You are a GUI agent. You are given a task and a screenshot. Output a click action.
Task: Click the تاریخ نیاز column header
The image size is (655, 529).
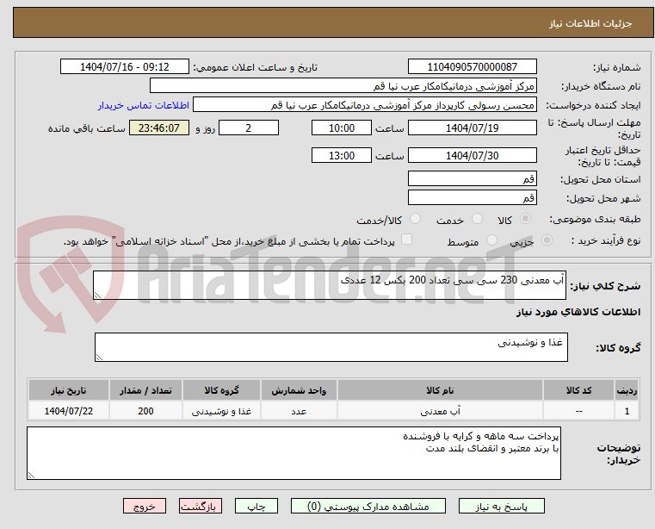point(69,390)
